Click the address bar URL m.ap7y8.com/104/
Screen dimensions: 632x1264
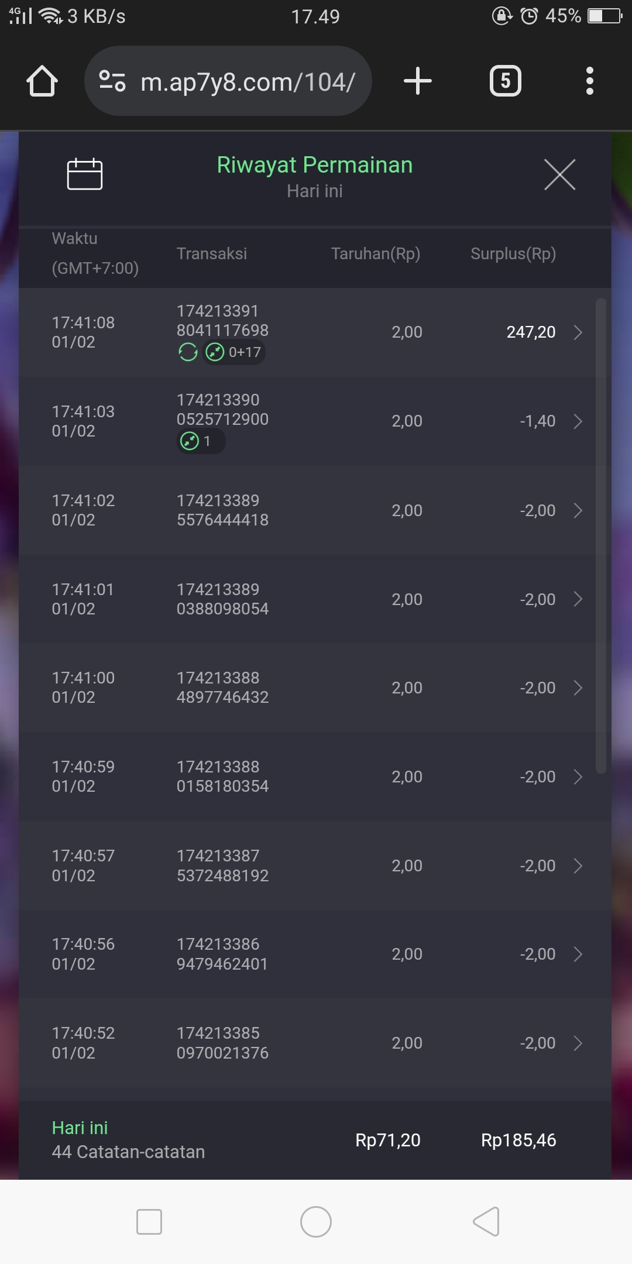(248, 82)
